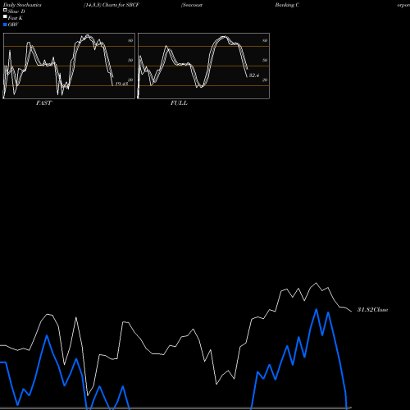Image resolution: width=410 pixels, height=410 pixels.
Task: Click the '(Seacoast' title fragment
Action: 192,5
